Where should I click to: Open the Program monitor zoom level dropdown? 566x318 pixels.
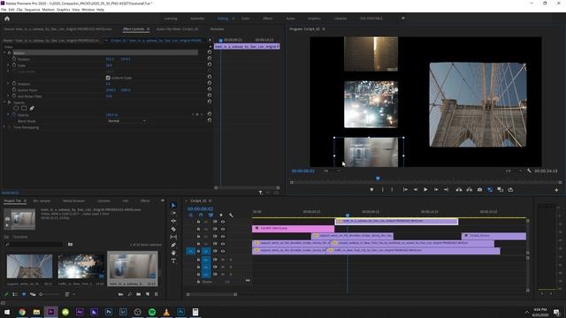pyautogui.click(x=331, y=170)
